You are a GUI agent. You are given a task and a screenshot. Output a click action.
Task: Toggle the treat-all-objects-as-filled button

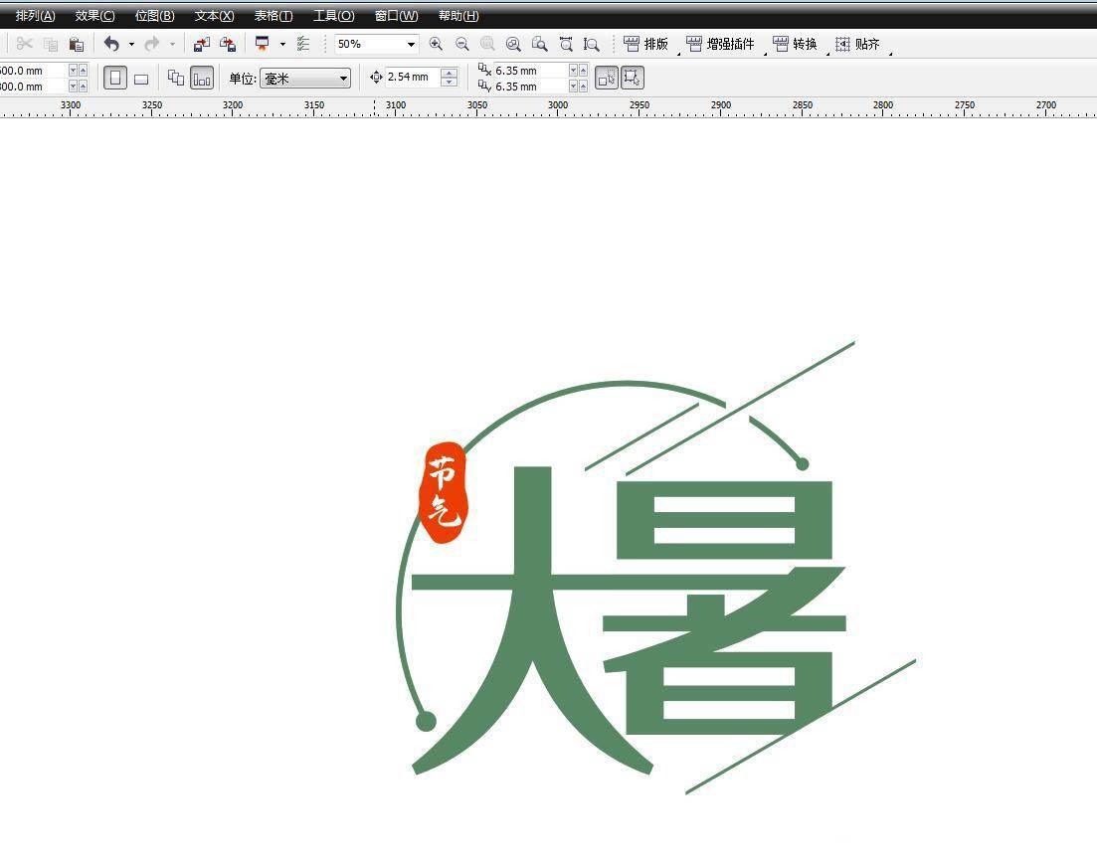coord(607,77)
